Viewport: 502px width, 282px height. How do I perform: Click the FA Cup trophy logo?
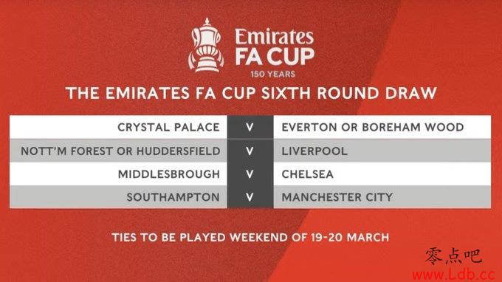click(x=206, y=45)
